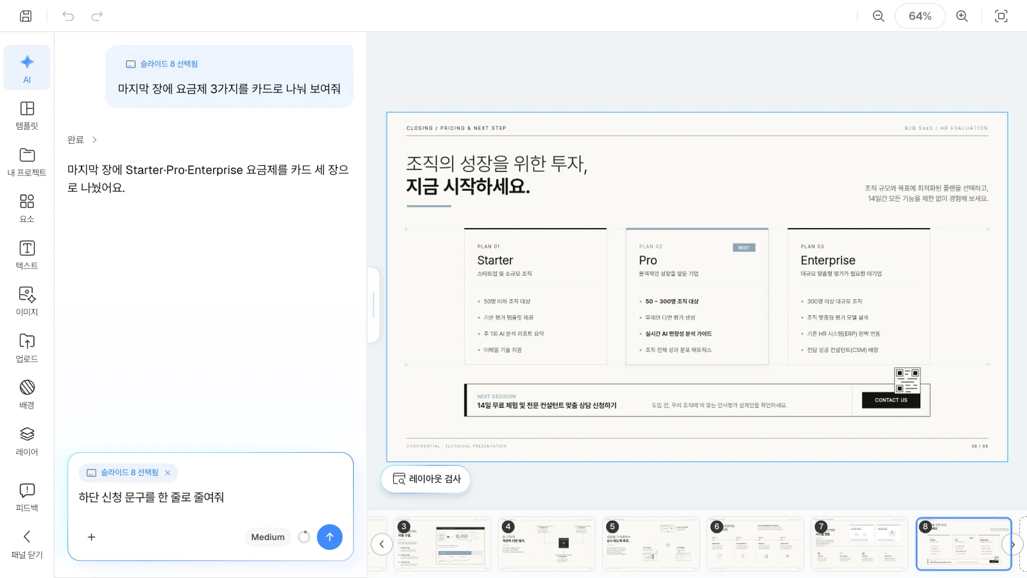Zoom out the canvas
The image size is (1027, 578).
(x=879, y=16)
